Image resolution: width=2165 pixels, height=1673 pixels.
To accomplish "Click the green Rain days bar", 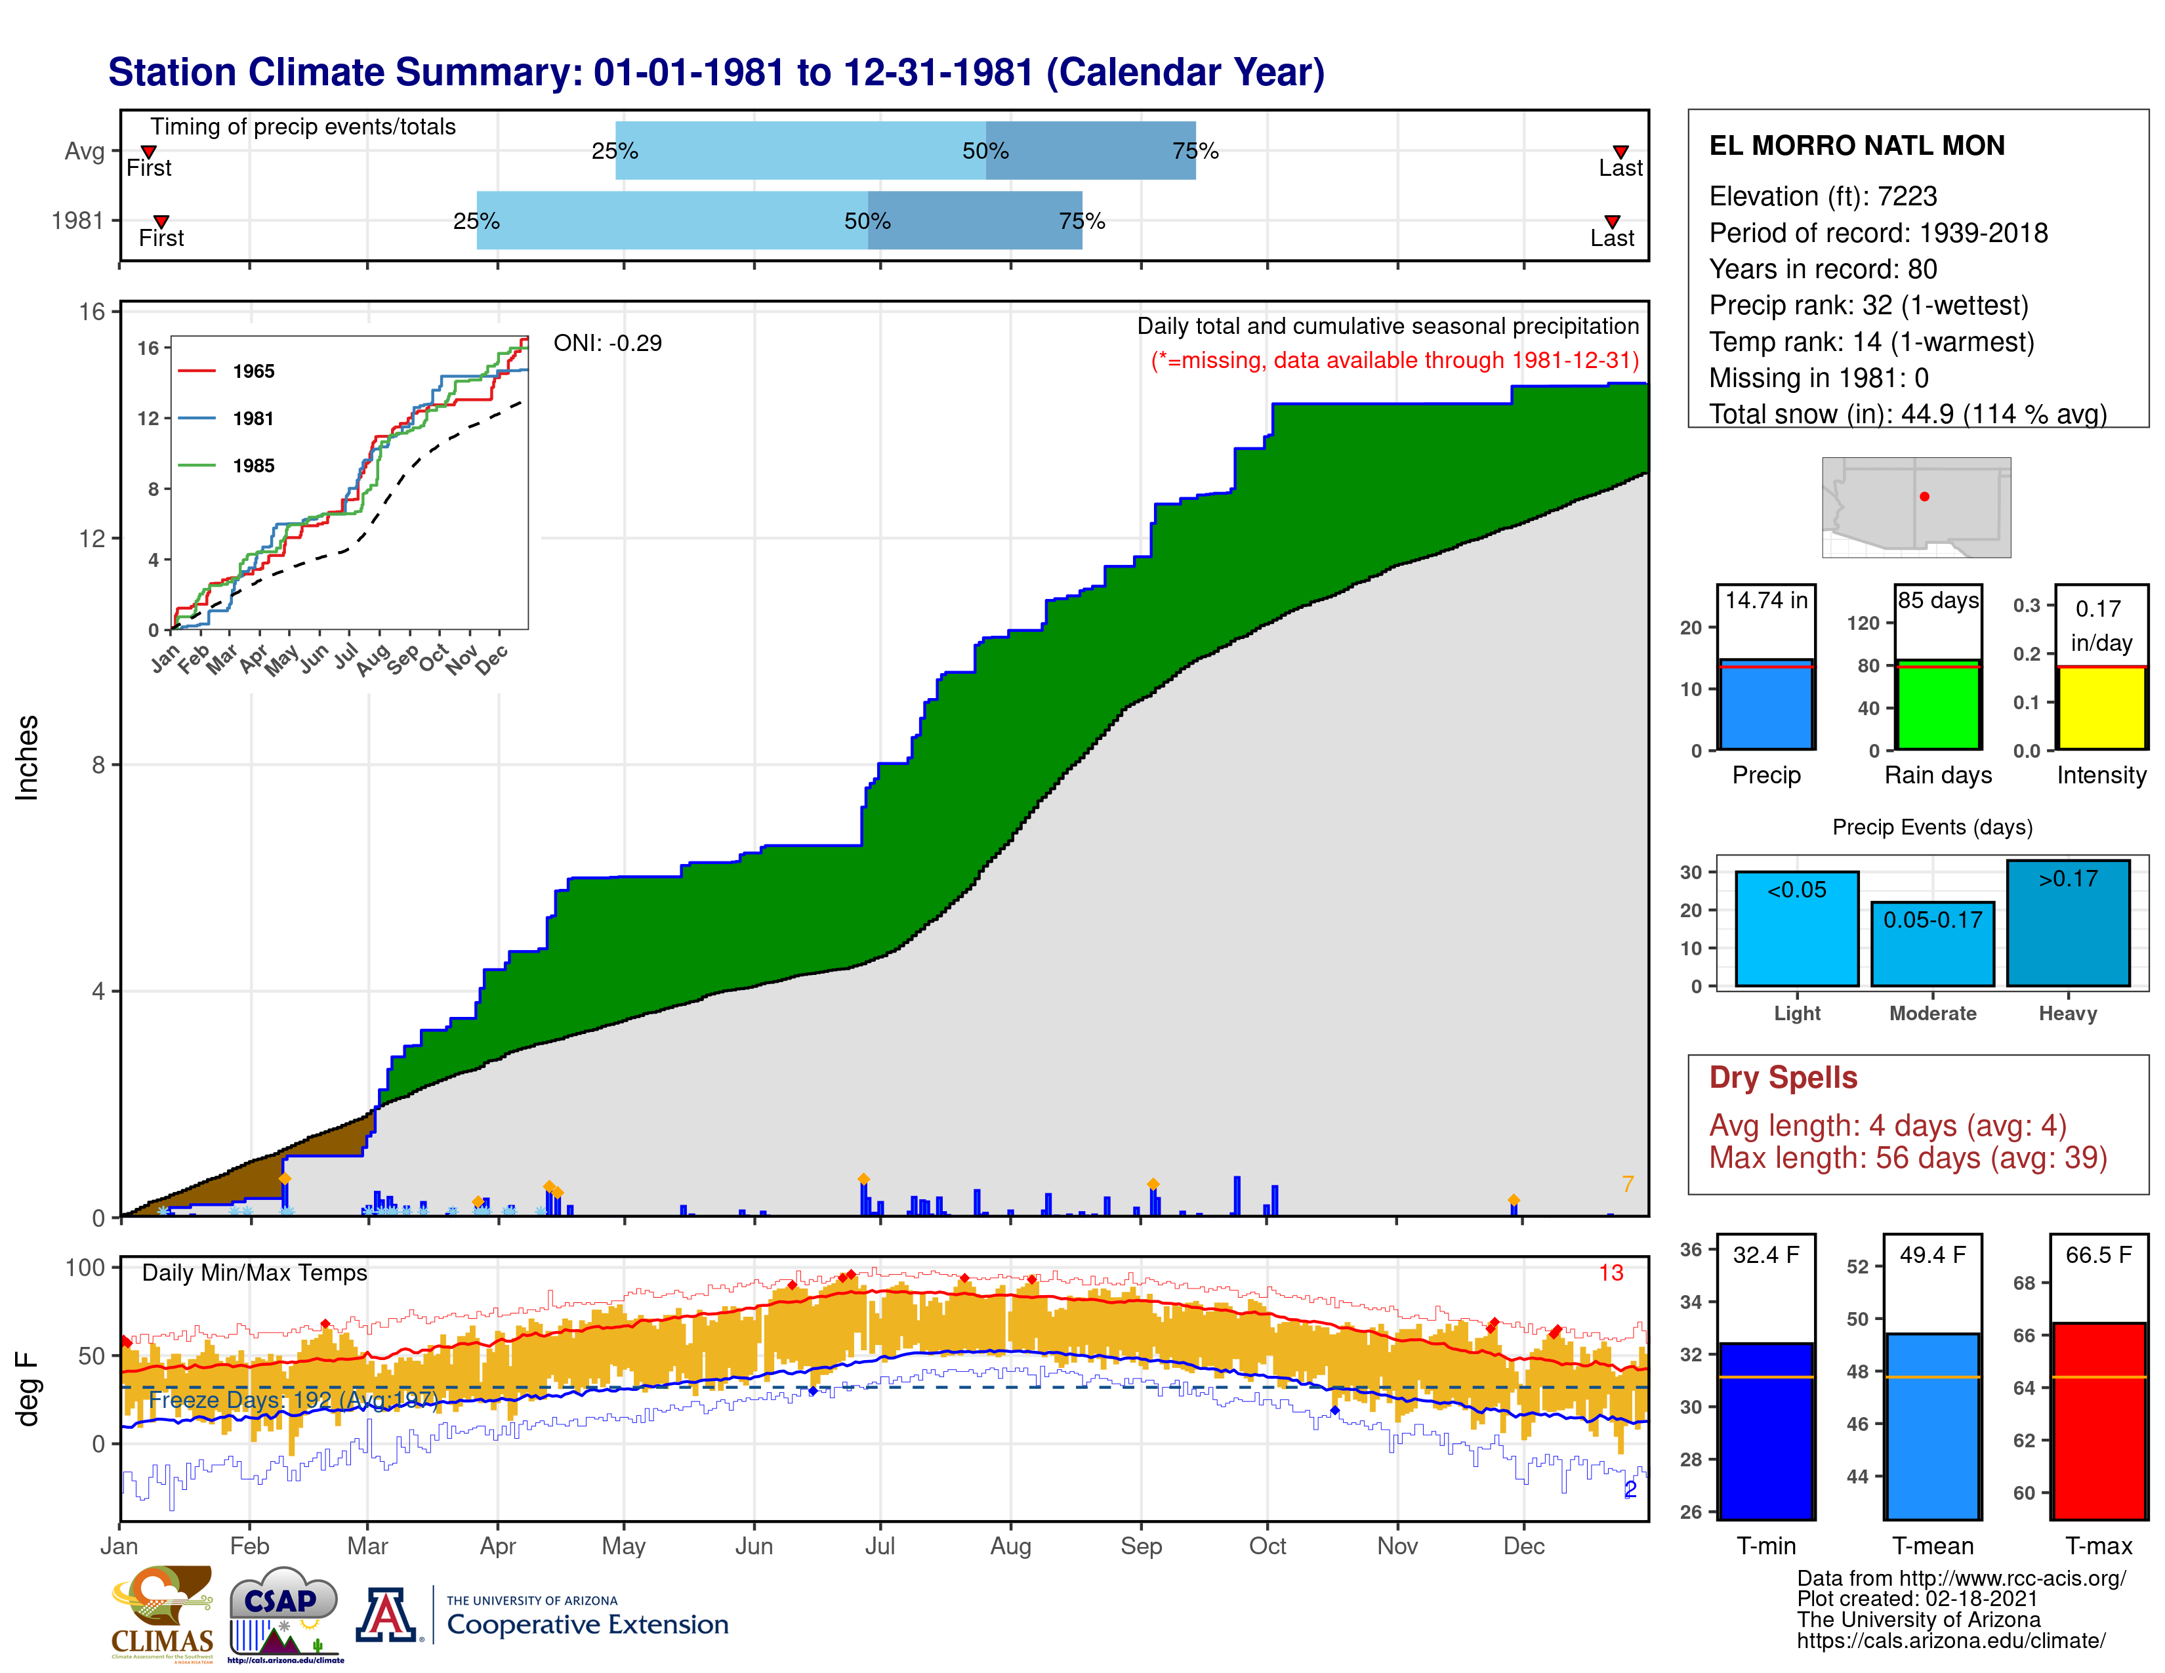I will point(1938,705).
